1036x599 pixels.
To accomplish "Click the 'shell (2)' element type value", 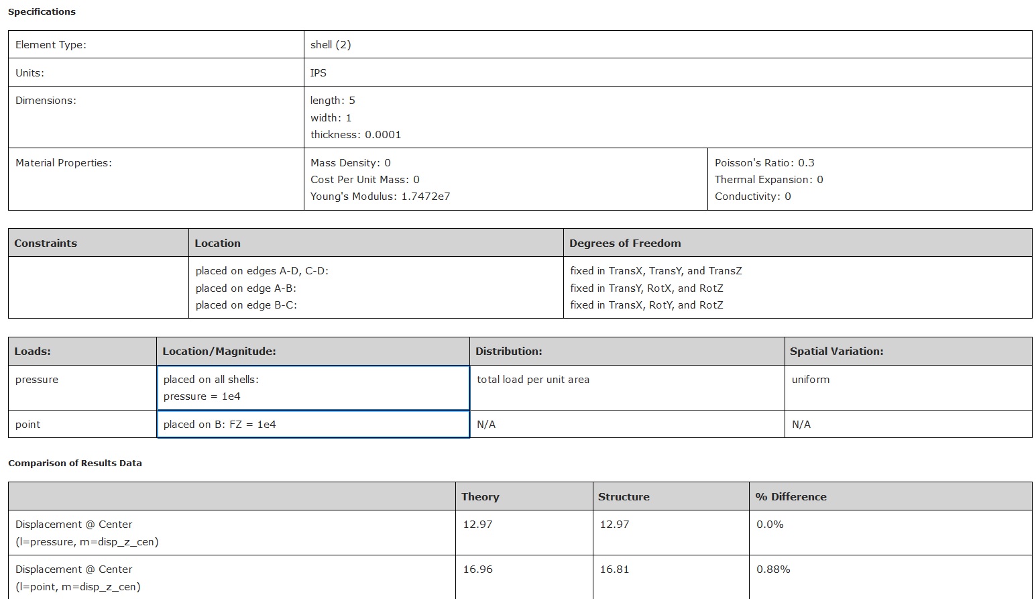I will (331, 45).
